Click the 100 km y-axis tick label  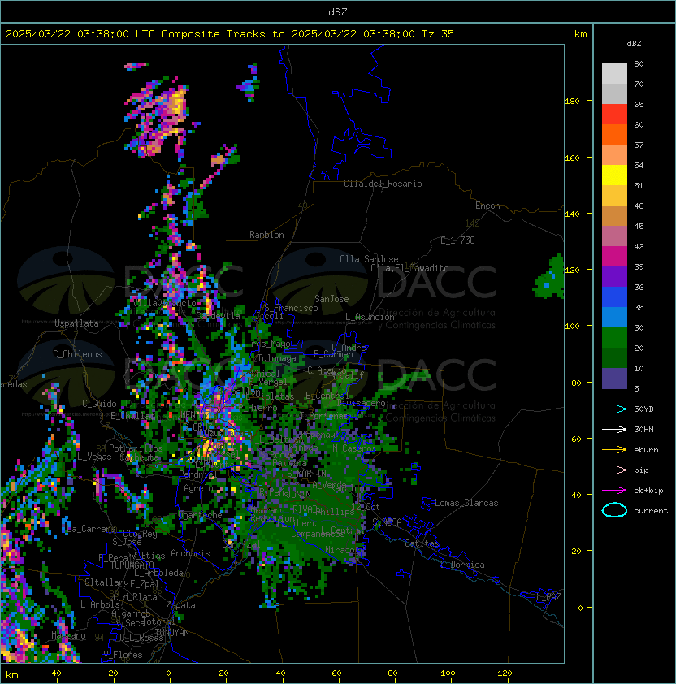pos(572,327)
